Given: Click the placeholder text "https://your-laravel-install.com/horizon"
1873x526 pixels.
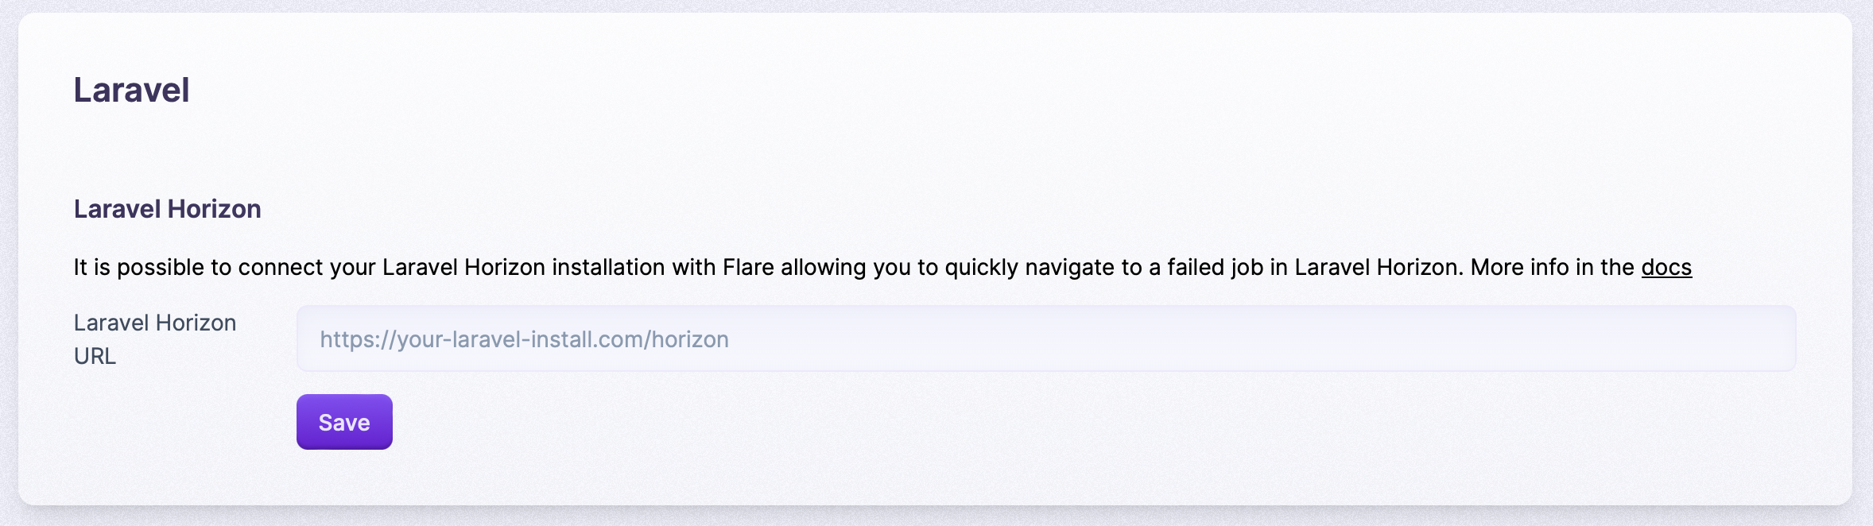Looking at the screenshot, I should [x=524, y=339].
